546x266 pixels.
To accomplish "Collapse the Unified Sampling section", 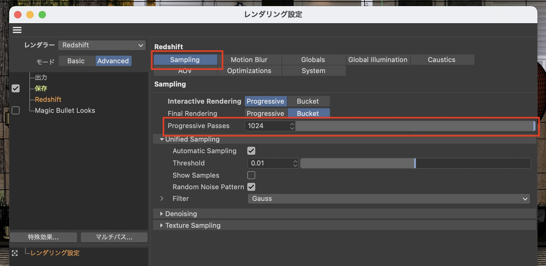I will pos(162,139).
